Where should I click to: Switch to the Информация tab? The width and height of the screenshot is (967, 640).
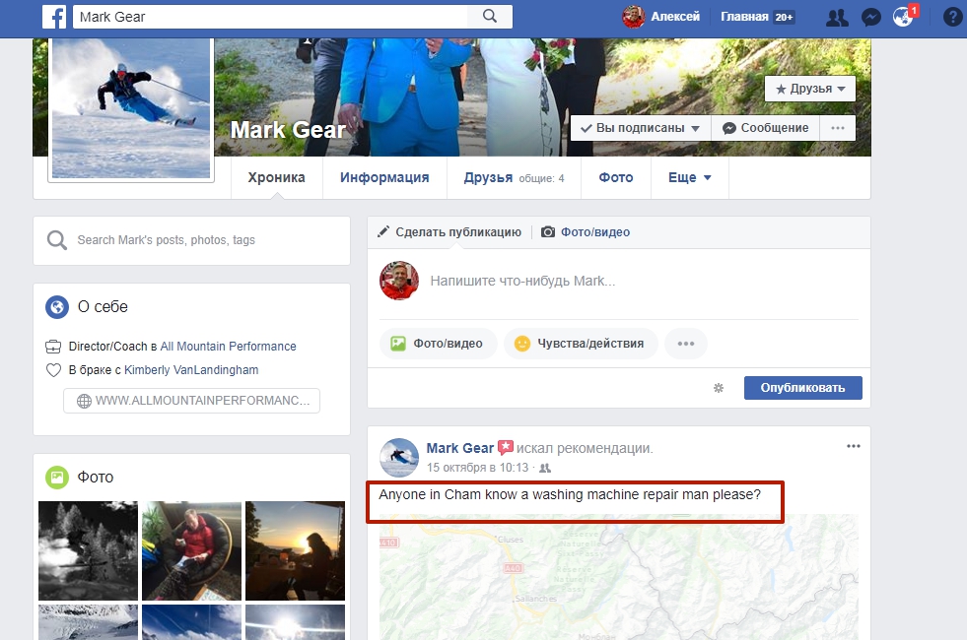(x=384, y=178)
